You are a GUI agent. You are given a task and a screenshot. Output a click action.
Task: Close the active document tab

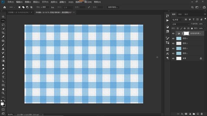tap(74, 12)
